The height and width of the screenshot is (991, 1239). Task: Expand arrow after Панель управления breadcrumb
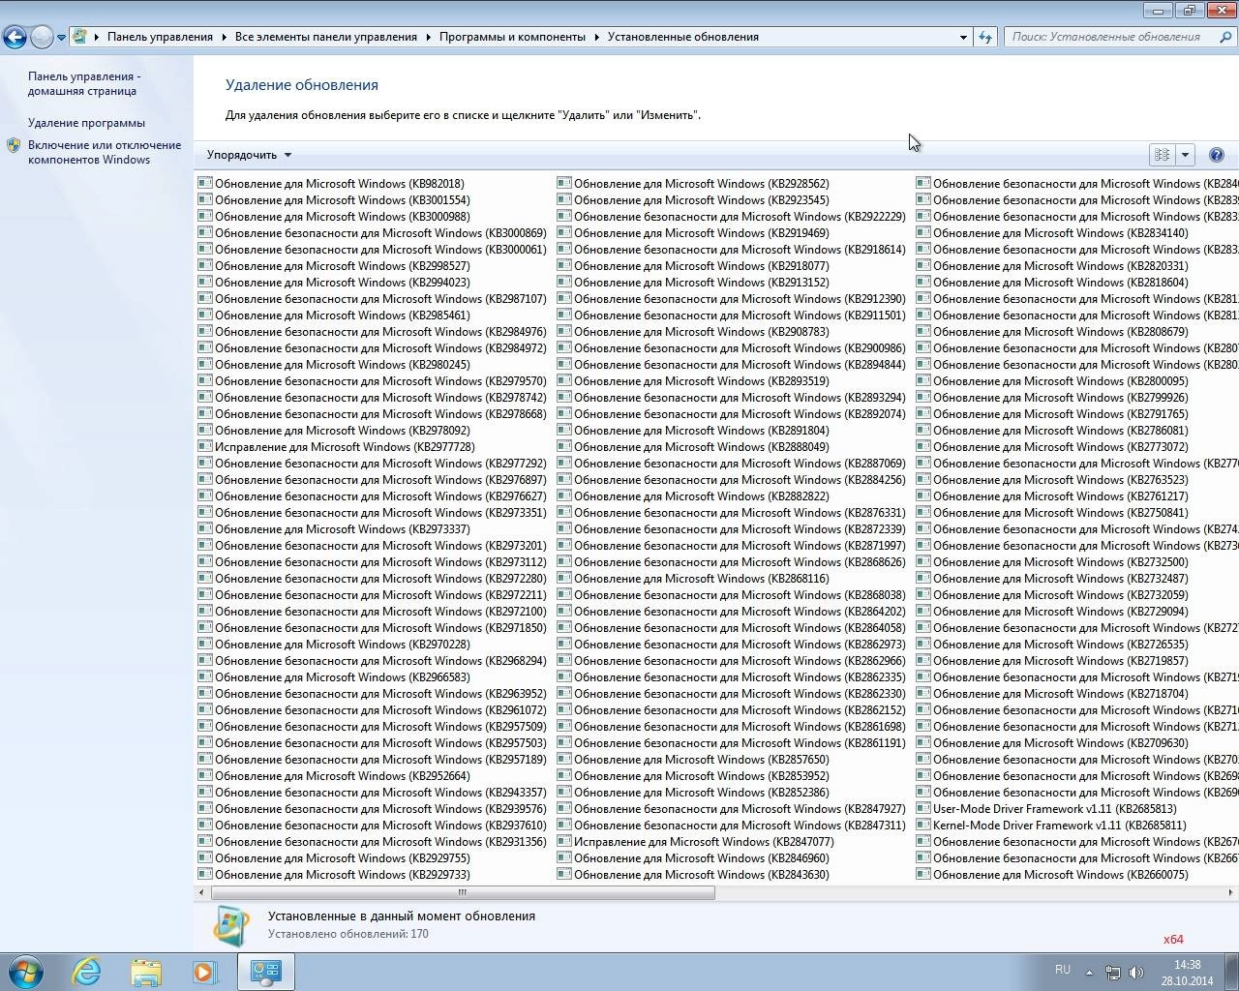coord(224,37)
